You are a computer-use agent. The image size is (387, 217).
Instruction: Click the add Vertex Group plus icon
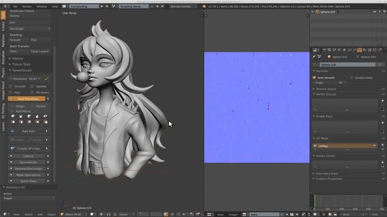click(383, 101)
